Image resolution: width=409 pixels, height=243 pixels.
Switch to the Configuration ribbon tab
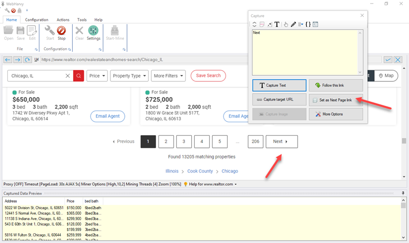tap(37, 19)
